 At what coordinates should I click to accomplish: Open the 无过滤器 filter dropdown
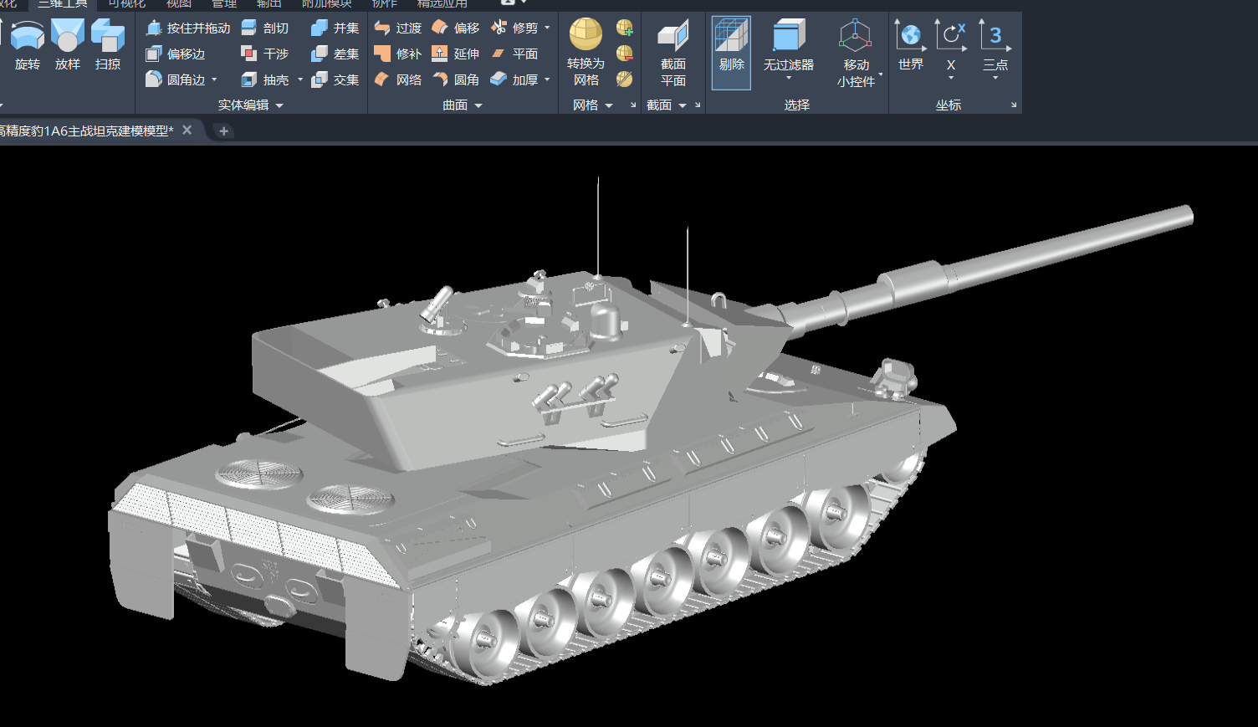[x=788, y=79]
